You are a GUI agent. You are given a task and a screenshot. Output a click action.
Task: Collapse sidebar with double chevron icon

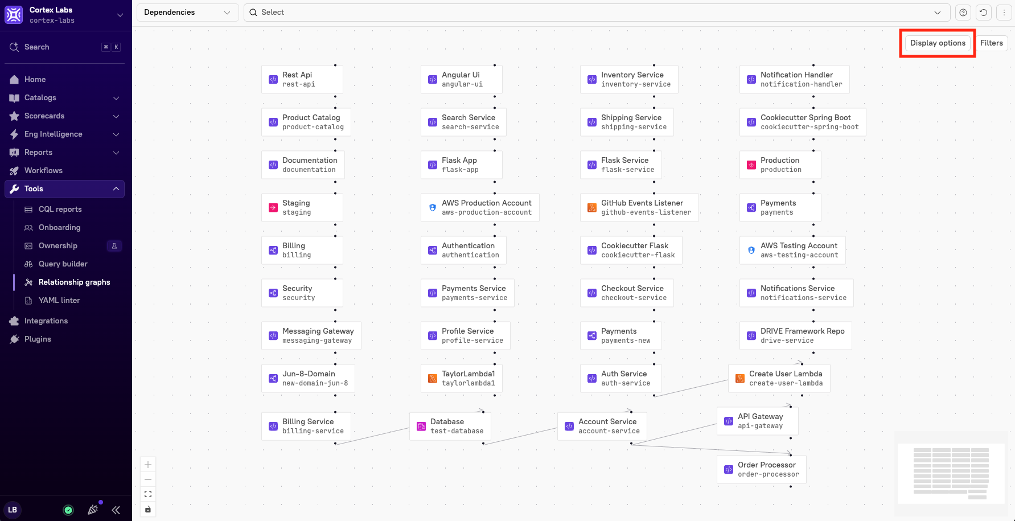[x=116, y=510]
